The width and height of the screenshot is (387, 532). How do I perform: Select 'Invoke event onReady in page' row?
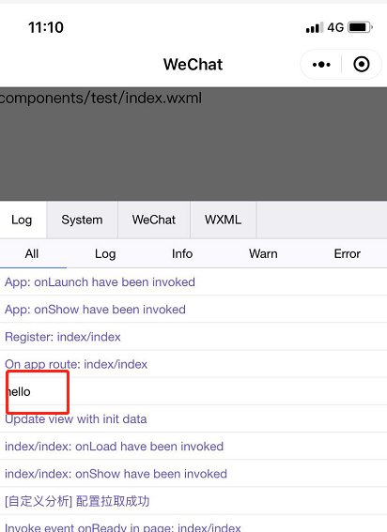[x=193, y=524]
